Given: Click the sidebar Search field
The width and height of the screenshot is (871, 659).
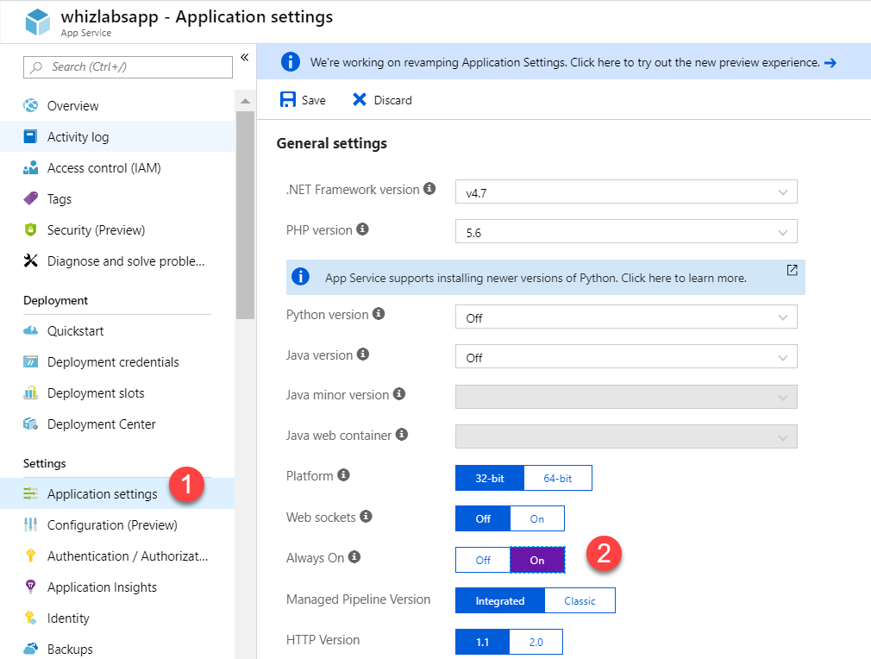Looking at the screenshot, I should [x=128, y=66].
